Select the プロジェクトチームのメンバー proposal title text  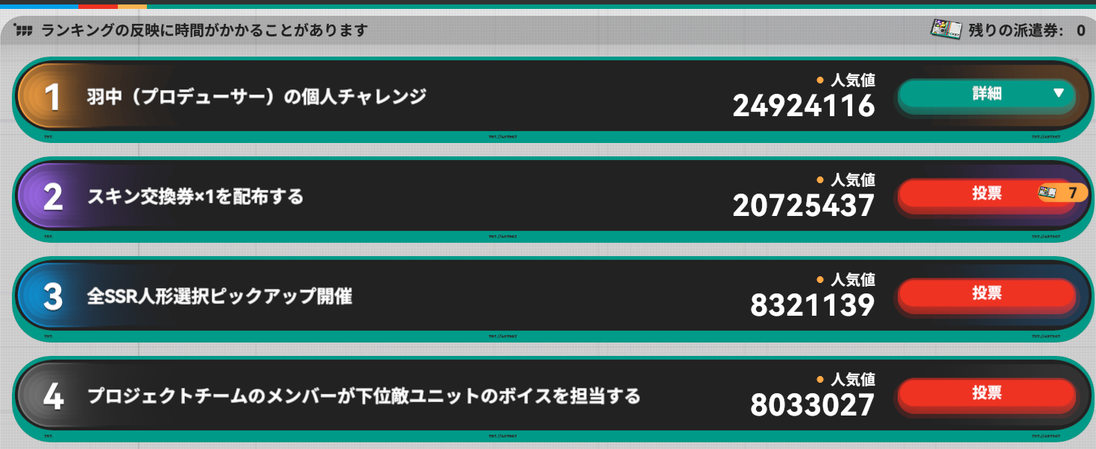[x=363, y=396]
